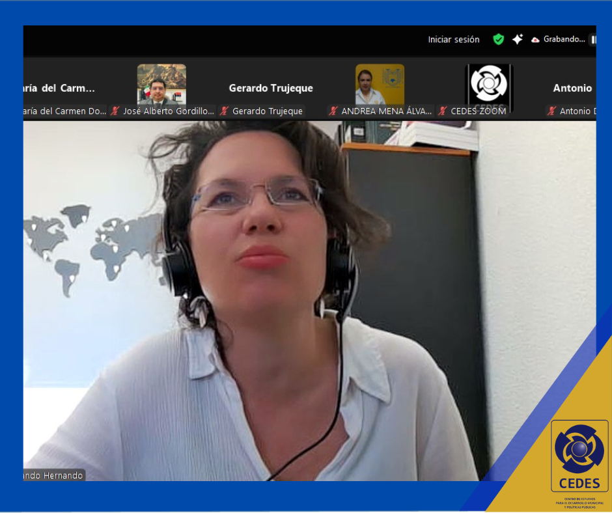Viewport: 612px width, 513px height.
Task: Click the cloud recording indicator icon
Action: (535, 40)
